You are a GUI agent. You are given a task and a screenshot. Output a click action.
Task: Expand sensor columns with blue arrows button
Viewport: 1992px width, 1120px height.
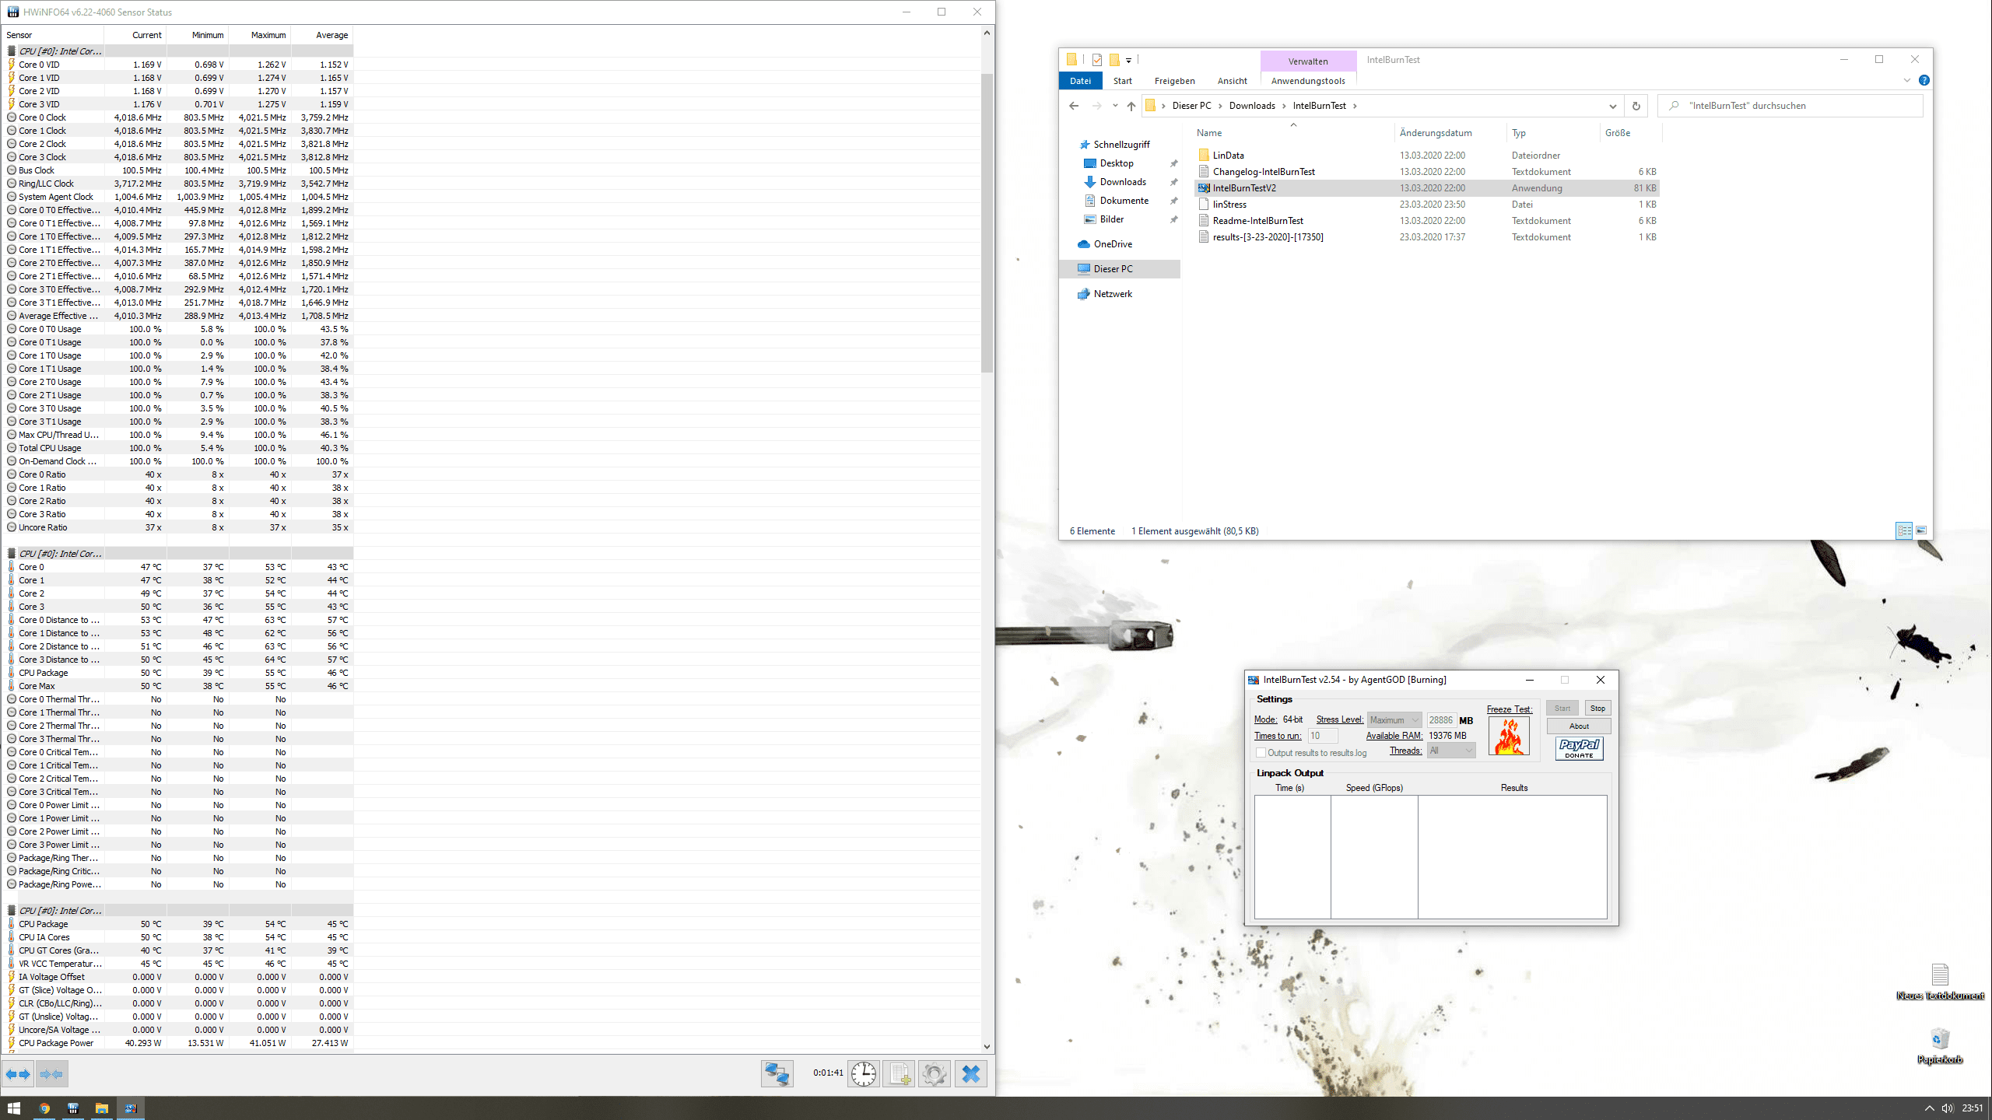click(18, 1074)
